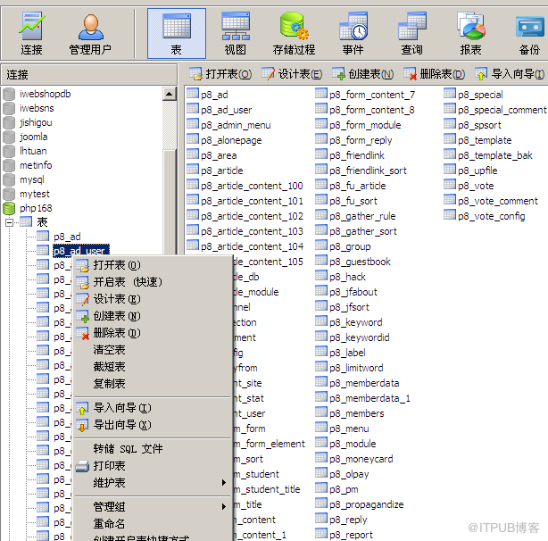Click 删除表(D) in the object toolbar

click(x=434, y=74)
